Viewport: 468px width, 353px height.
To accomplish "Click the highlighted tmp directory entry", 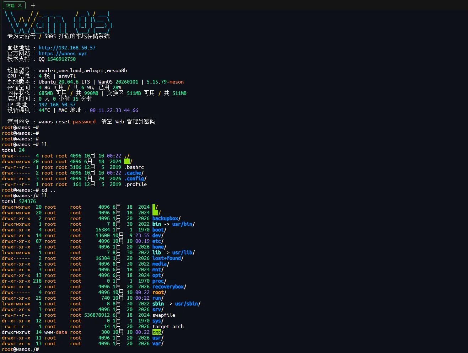I will (157, 332).
